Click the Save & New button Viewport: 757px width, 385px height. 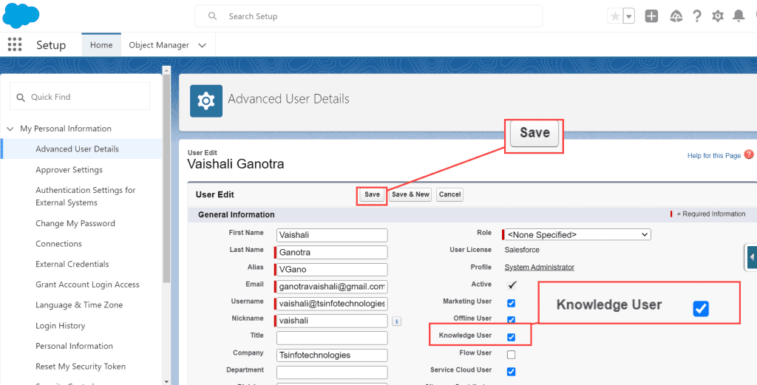(410, 194)
